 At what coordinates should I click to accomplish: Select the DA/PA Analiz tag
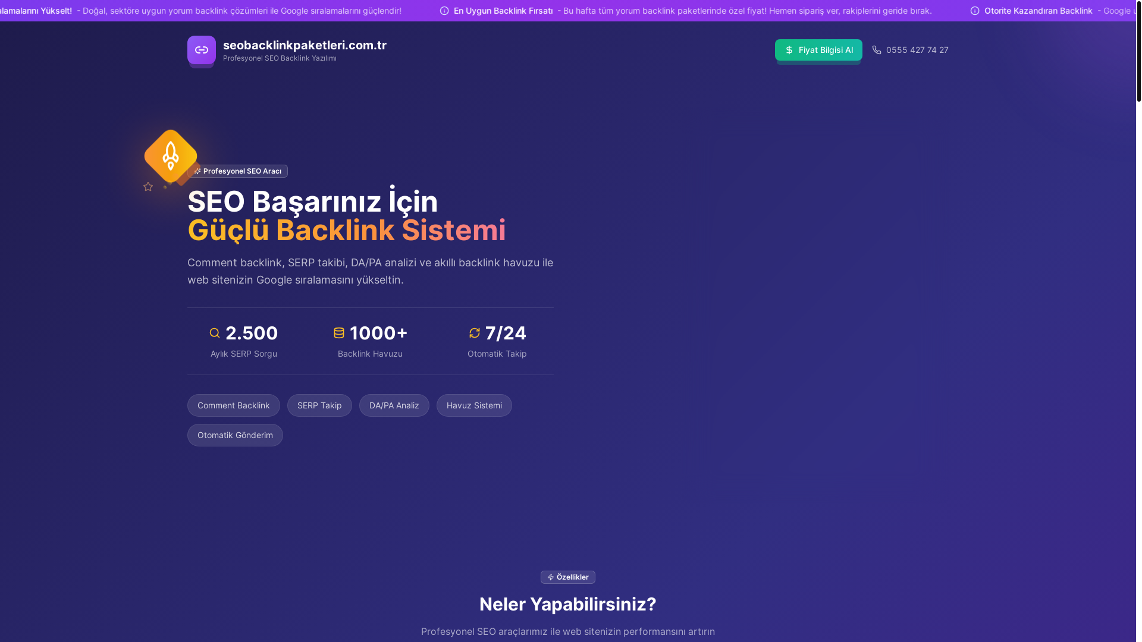(x=394, y=405)
